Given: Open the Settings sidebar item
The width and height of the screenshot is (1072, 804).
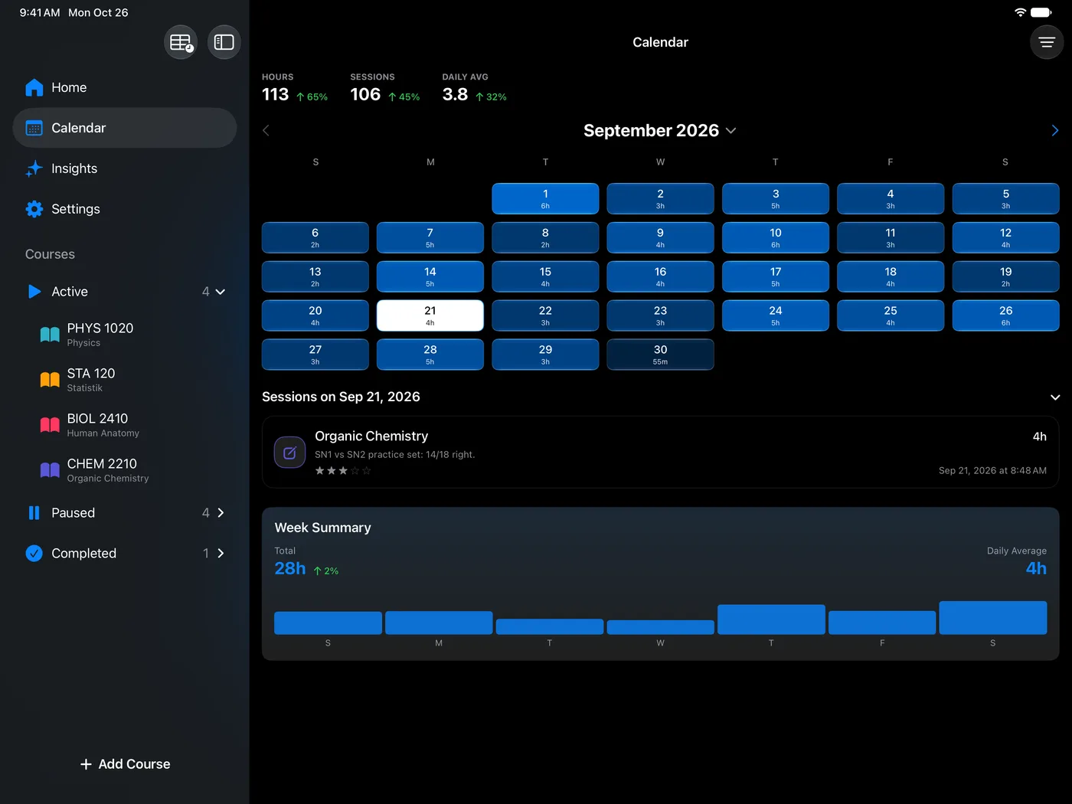Looking at the screenshot, I should [x=125, y=209].
